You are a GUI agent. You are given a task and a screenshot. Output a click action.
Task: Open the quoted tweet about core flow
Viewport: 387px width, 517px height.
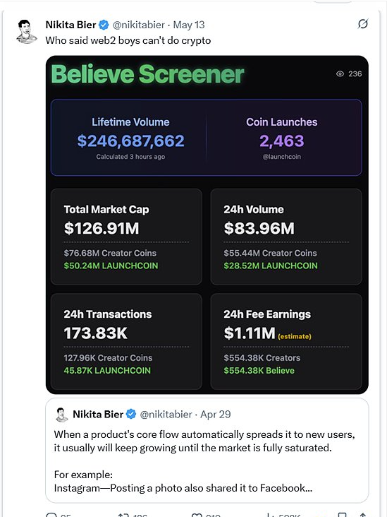click(x=207, y=450)
